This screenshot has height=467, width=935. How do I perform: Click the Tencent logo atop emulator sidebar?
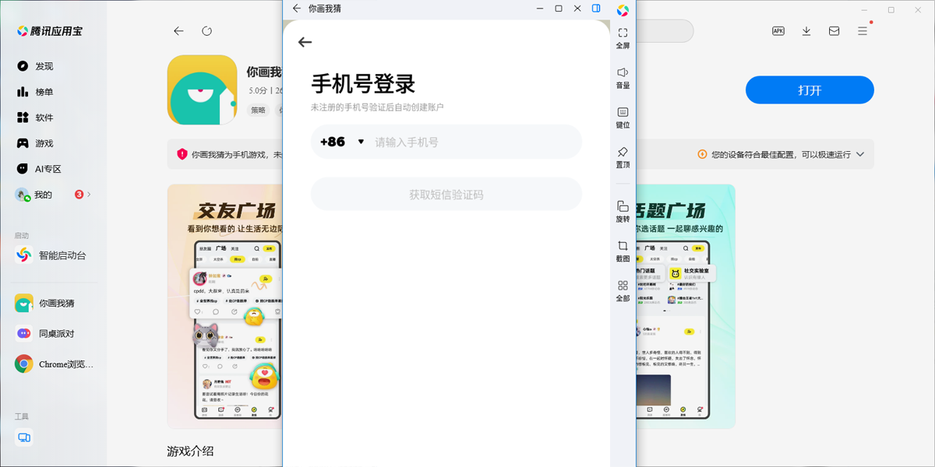(623, 10)
